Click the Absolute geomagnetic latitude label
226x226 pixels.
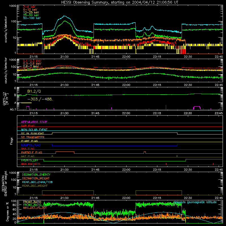coord(195,202)
